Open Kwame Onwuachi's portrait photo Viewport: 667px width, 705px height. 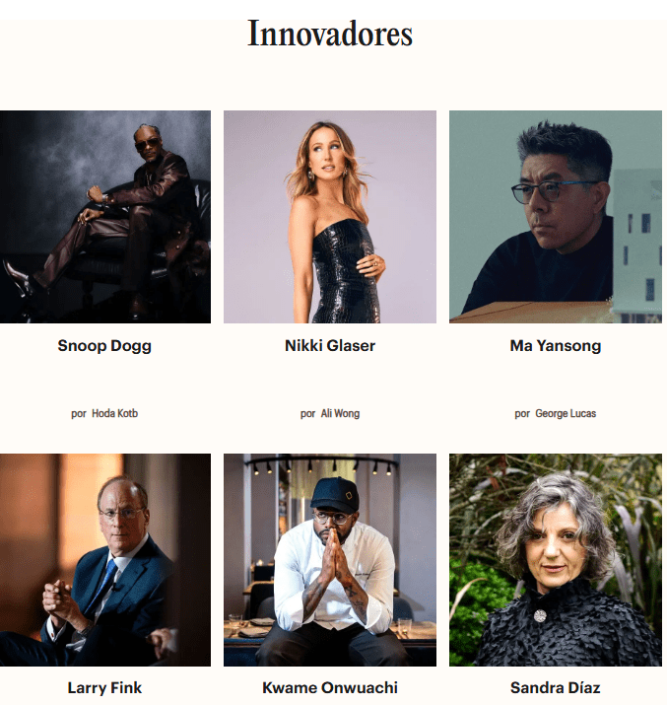tap(330, 560)
